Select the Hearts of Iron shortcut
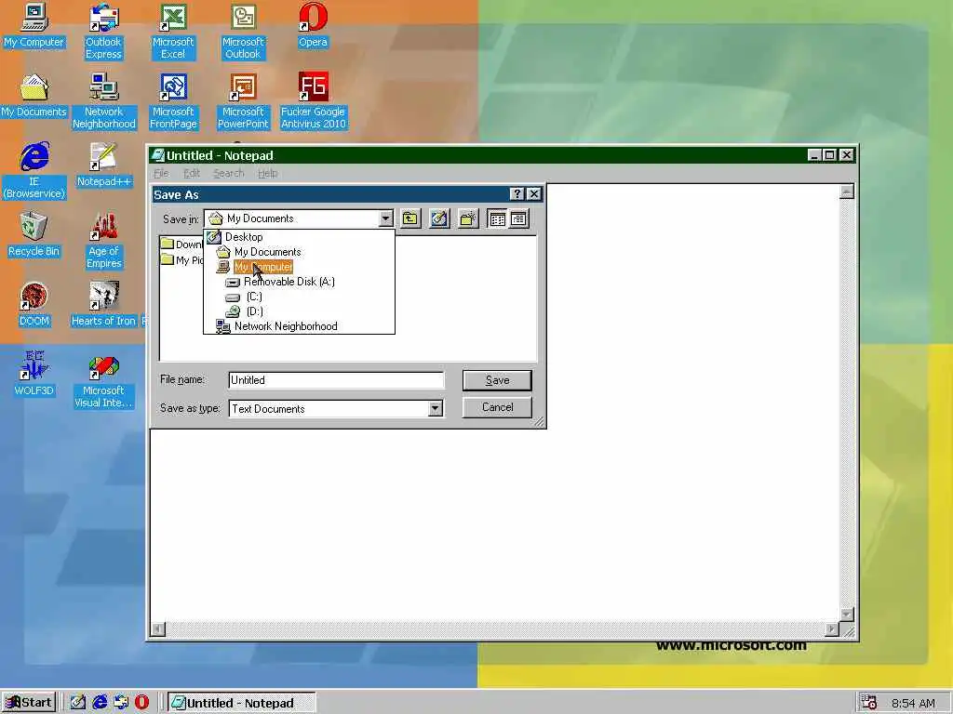Viewport: 953px width, 714px height. 103,305
